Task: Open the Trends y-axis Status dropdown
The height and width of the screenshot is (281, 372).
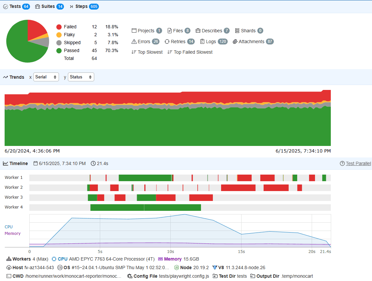Action: tap(81, 77)
